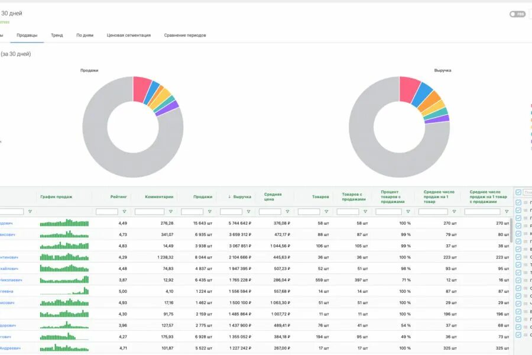This screenshot has height=355, width=532.
Task: Uncheck the column list item starting with Ч
Action: click(518, 304)
